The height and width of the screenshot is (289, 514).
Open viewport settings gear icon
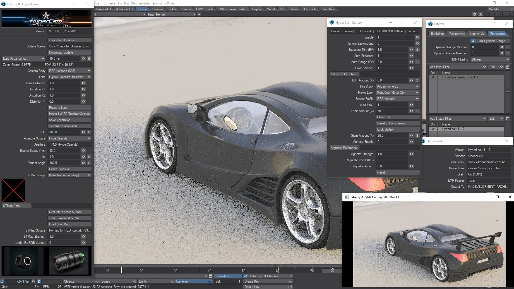(475, 15)
